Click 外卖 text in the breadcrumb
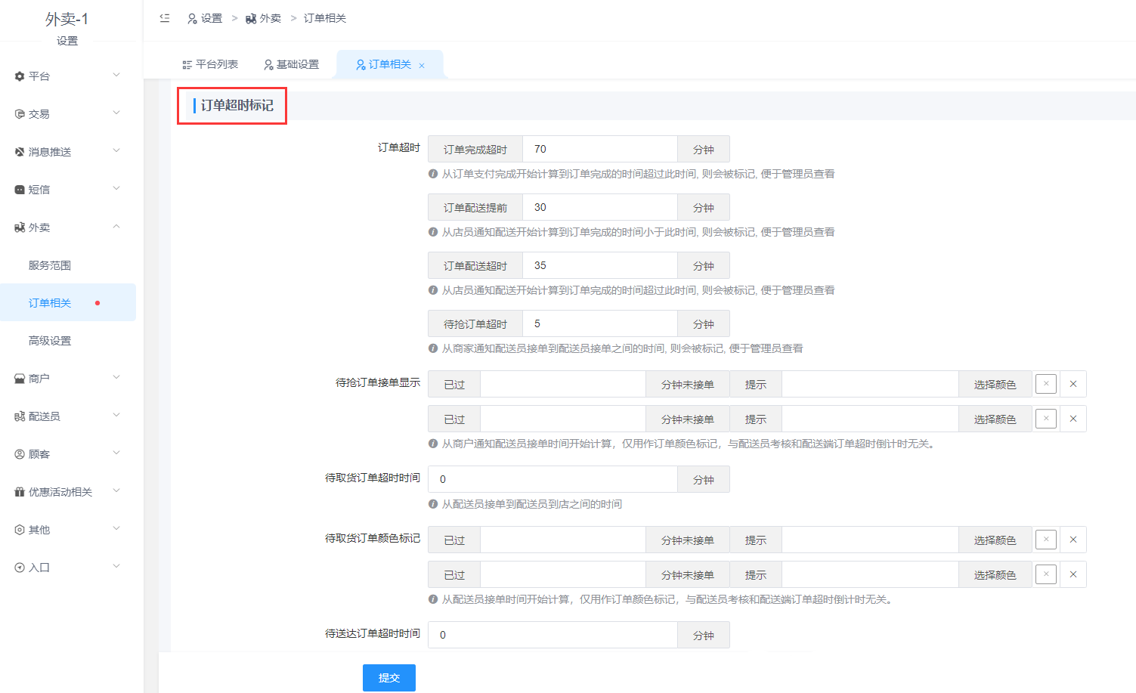1136x693 pixels. coord(271,18)
